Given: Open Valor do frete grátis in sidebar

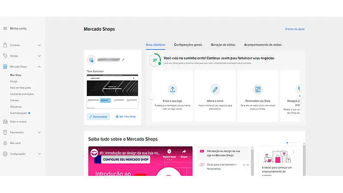Looking at the screenshot, I should coord(20,88).
